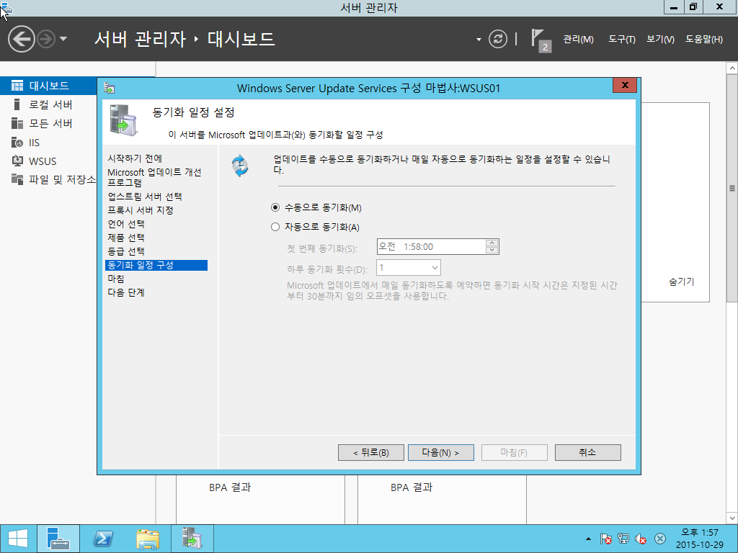
Task: Go to 마침 wizard step
Action: (x=116, y=279)
